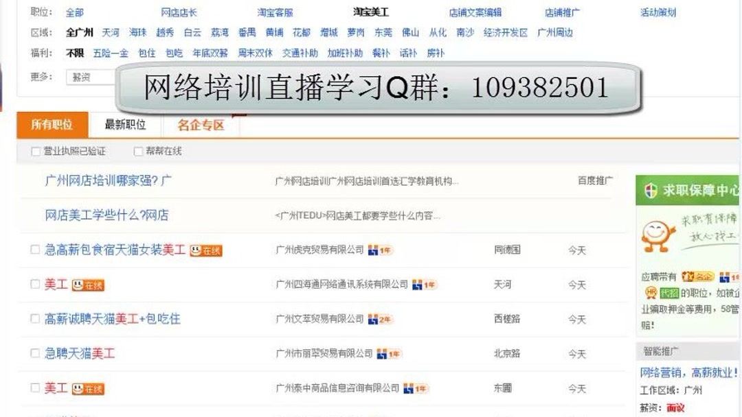Switch to the 最新职位 tab
This screenshot has width=742, height=417.
(x=124, y=124)
